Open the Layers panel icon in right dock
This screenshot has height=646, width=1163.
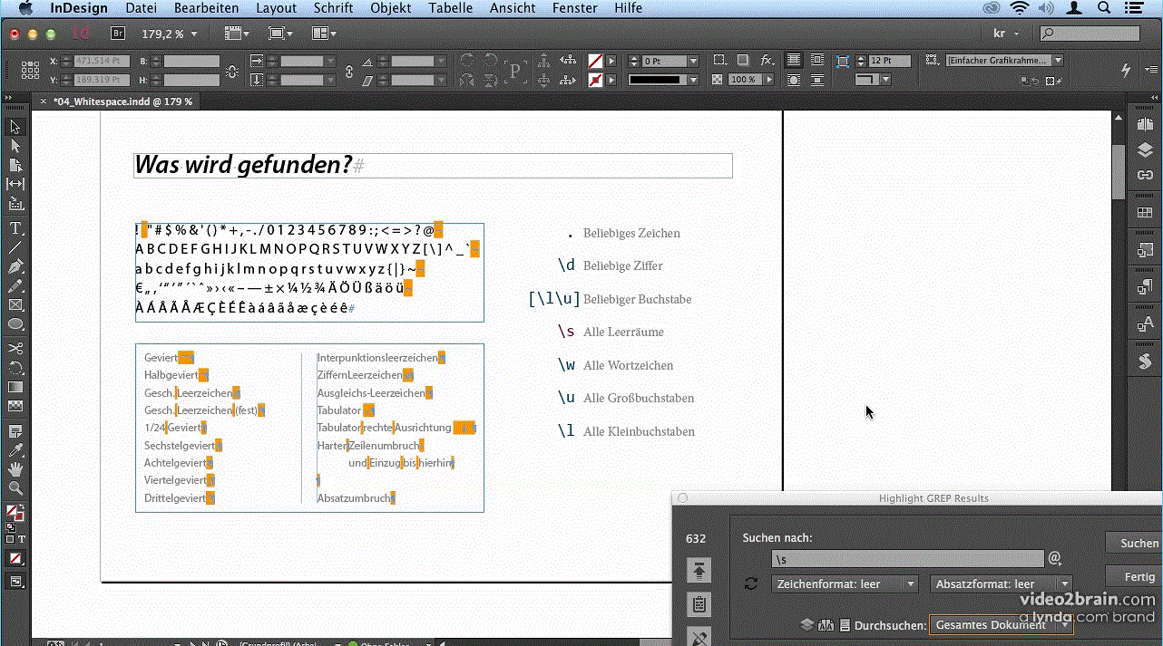[x=1145, y=149]
